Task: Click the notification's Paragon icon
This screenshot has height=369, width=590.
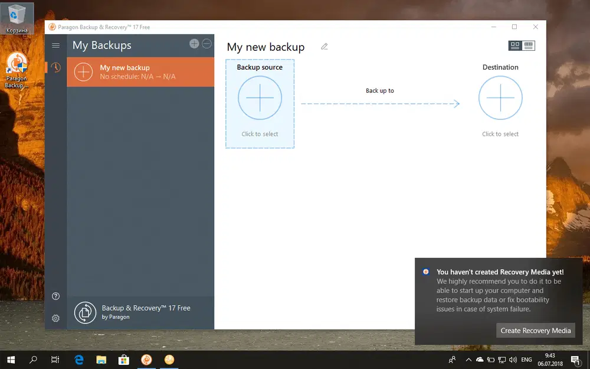Action: coord(426,272)
